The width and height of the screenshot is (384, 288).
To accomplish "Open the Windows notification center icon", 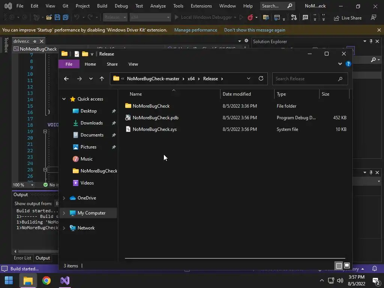I will (376, 280).
